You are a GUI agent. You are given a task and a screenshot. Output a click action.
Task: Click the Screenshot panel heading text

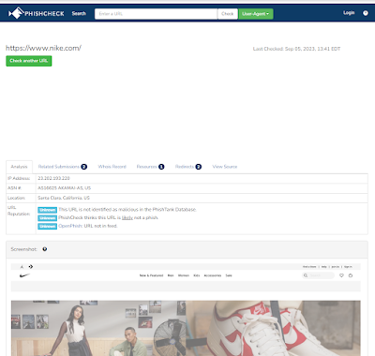[23, 249]
